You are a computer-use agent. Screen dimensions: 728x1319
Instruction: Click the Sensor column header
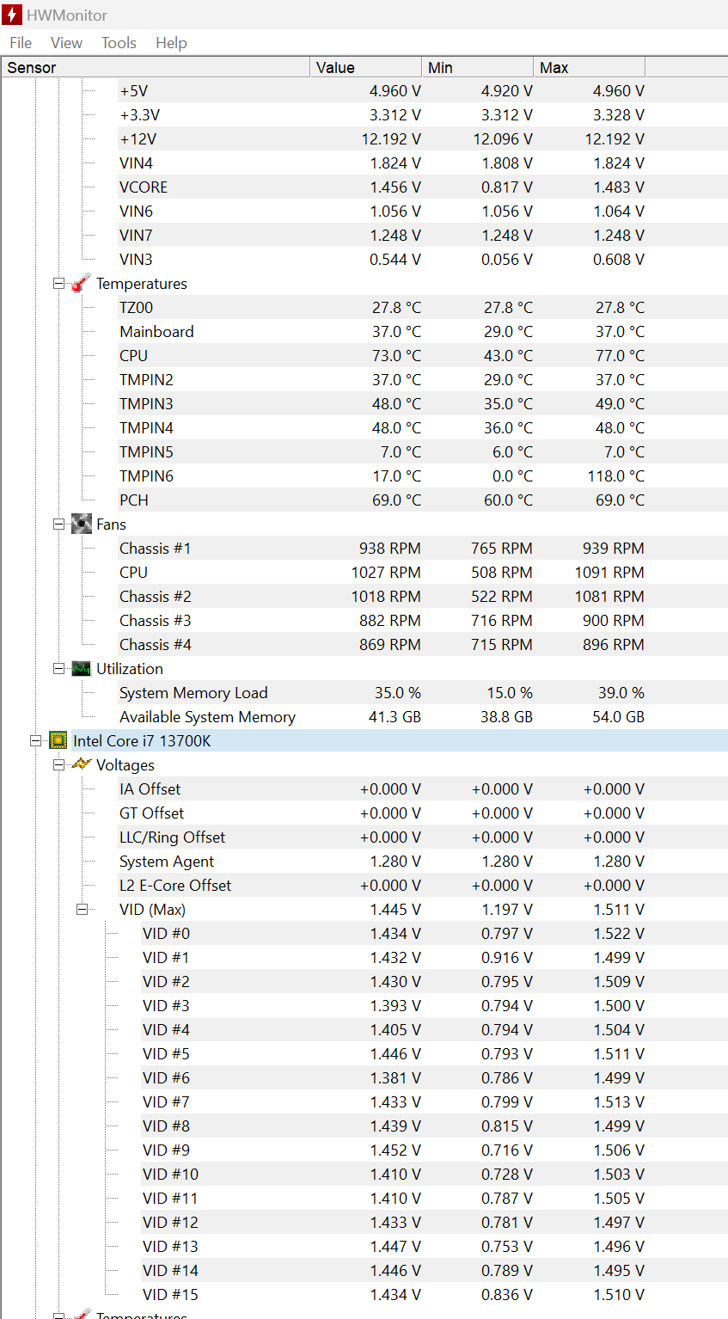[x=155, y=67]
